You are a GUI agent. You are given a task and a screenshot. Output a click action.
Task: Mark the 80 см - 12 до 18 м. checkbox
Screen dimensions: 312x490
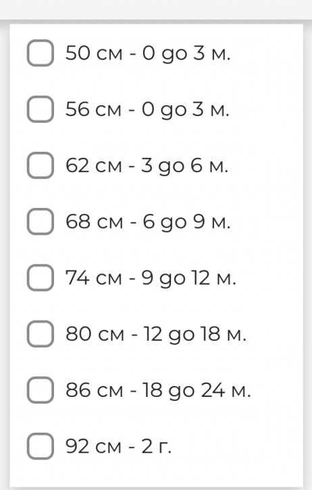[41, 333]
